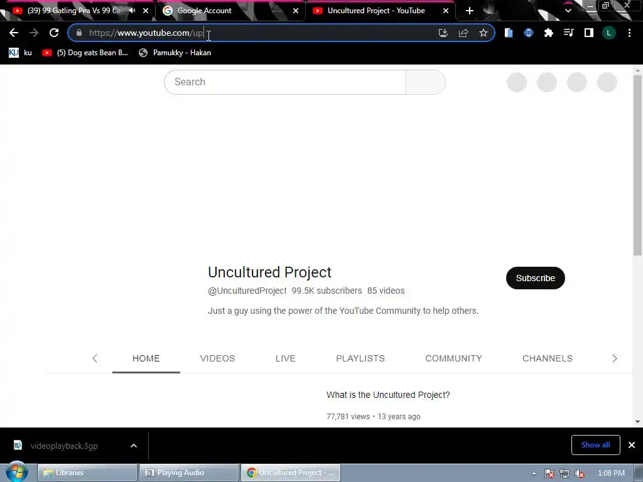
Task: Open the green L profile avatar
Action: point(609,33)
